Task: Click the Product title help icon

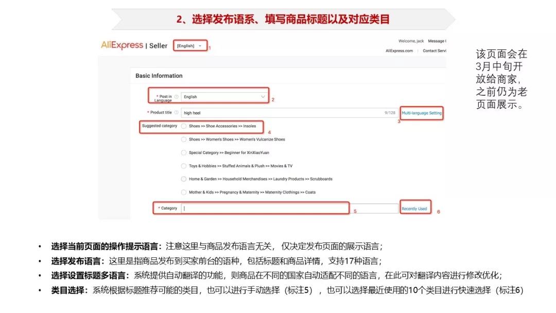Action: click(176, 113)
